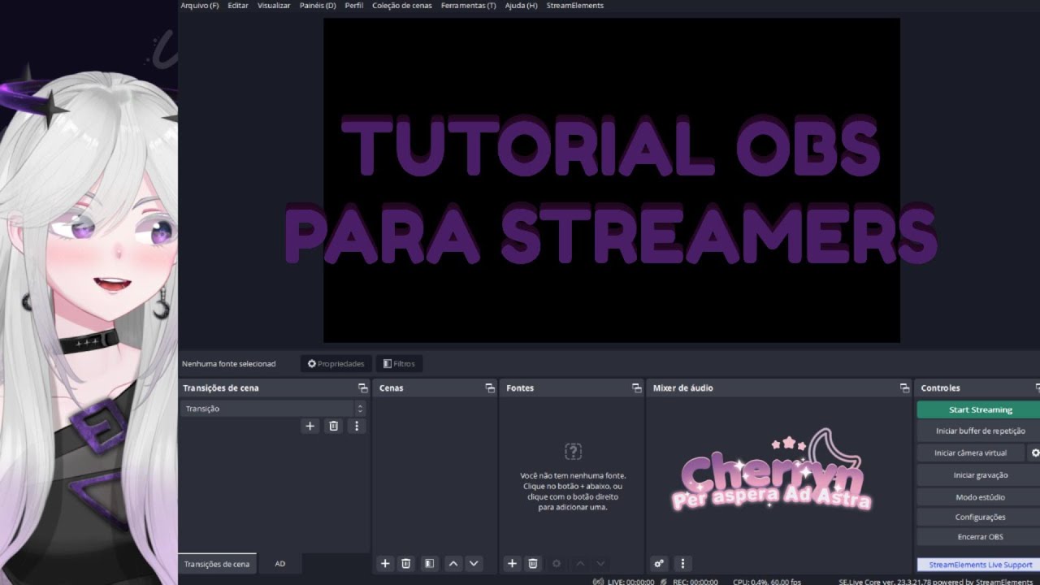The image size is (1040, 585).
Task: Move the scene up using the arrow icon
Action: 453,563
